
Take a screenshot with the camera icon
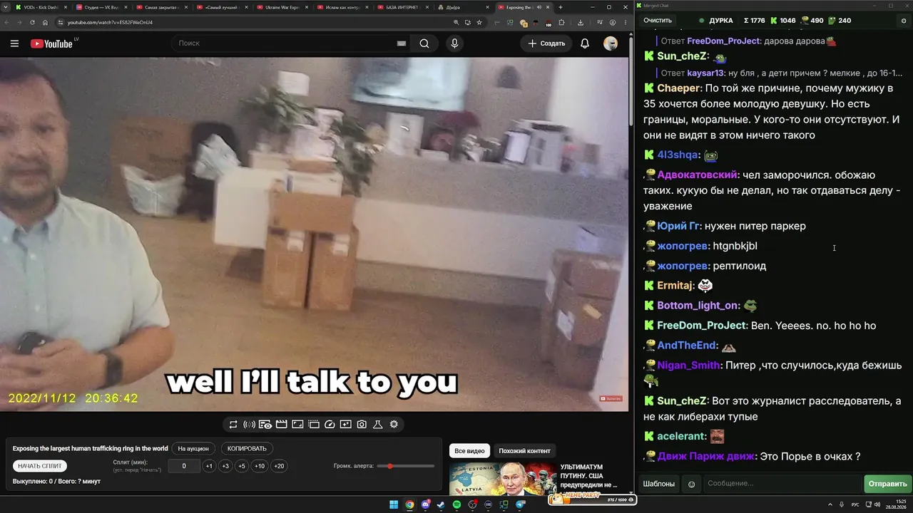[x=362, y=425]
